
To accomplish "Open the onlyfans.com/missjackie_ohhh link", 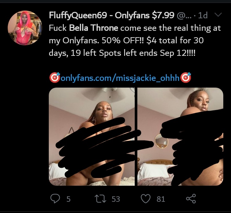I will click(120, 78).
